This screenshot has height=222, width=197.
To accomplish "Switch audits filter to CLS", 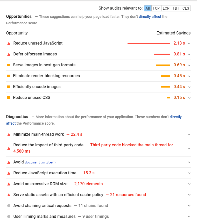I will click(x=186, y=8).
